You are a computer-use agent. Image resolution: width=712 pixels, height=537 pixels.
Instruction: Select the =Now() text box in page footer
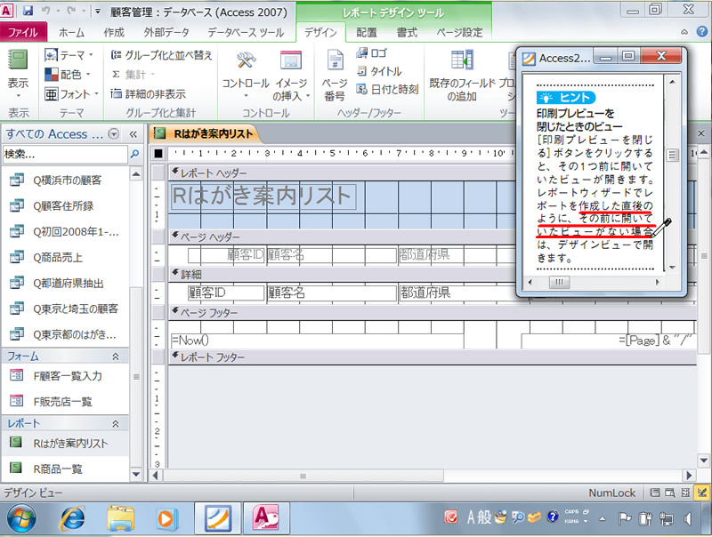pos(317,341)
